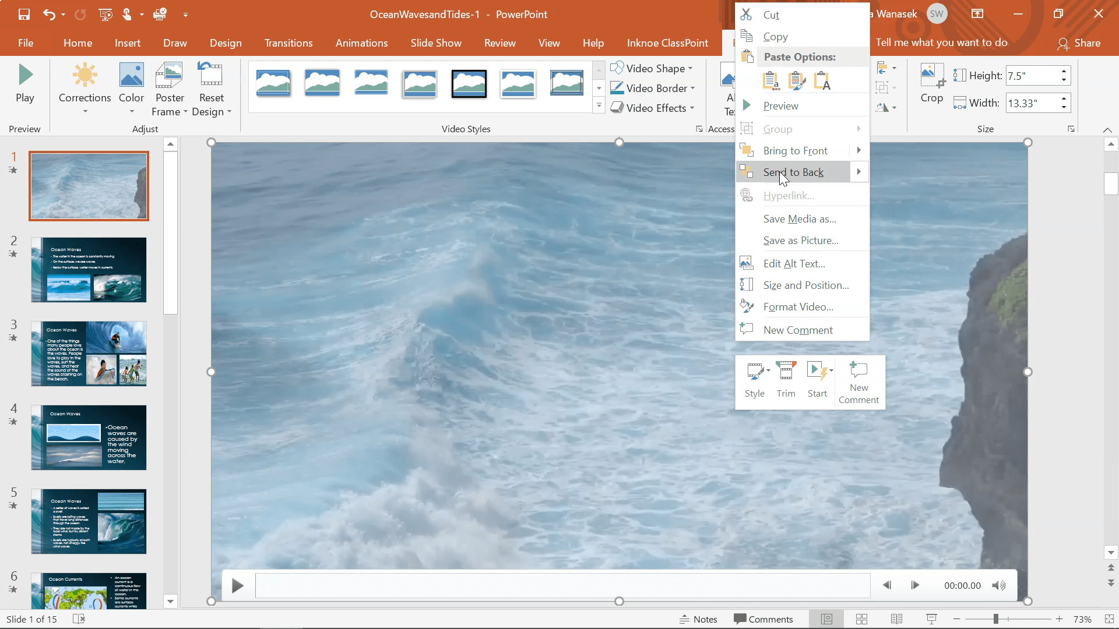
Task: Click mute icon on video player
Action: (x=999, y=585)
